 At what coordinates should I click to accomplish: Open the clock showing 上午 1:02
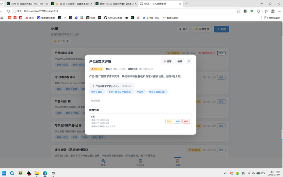[x=274, y=173]
